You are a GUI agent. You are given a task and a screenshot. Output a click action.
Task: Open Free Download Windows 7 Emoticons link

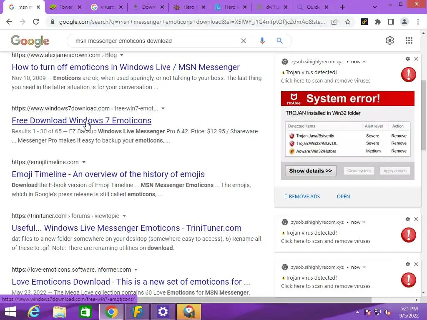(81, 120)
